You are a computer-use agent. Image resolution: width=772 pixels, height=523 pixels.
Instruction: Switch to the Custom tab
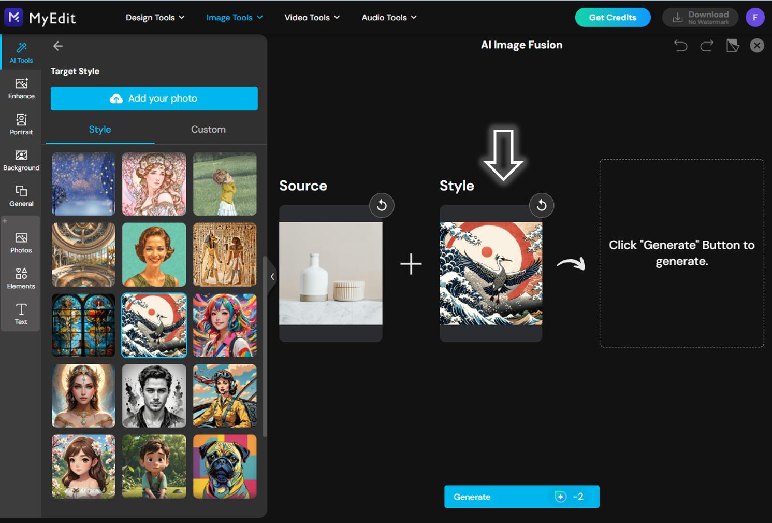(208, 129)
